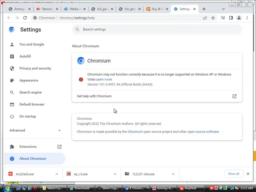This screenshot has height=192, width=256.
Task: Open Privacy and security settings
Action: (x=35, y=68)
